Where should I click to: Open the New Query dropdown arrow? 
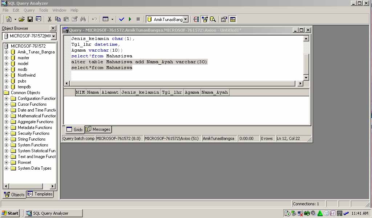15,19
